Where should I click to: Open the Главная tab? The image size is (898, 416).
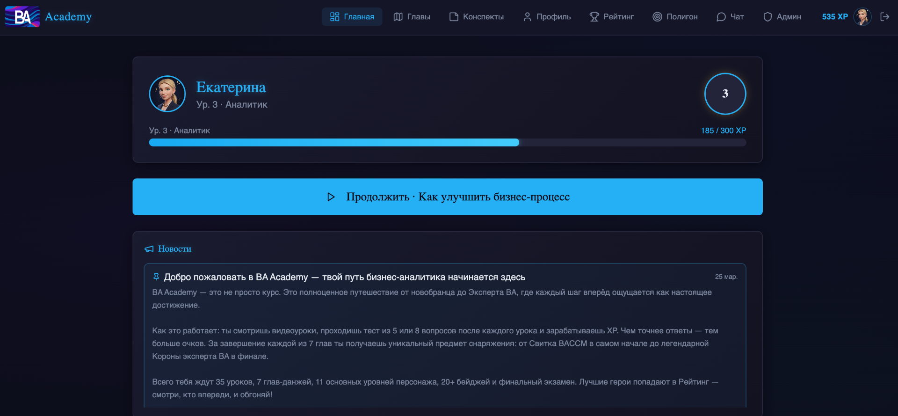(x=352, y=17)
